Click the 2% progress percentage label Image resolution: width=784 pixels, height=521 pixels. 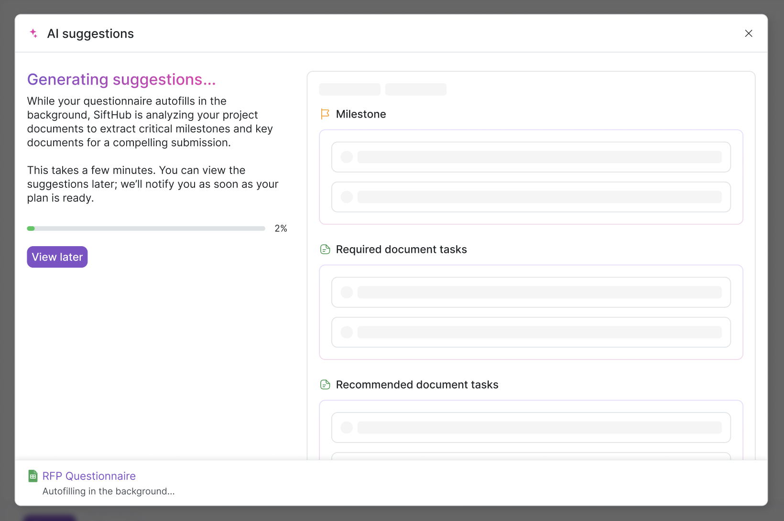pos(281,228)
